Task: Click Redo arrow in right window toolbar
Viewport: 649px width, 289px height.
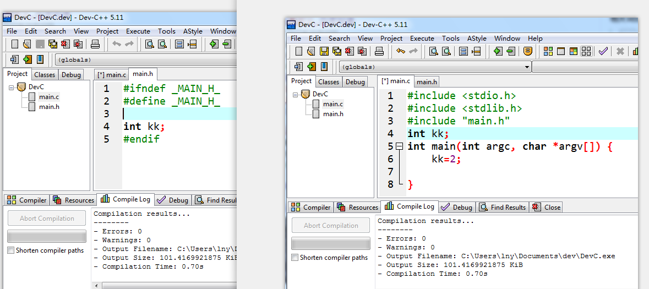Action: tap(413, 51)
